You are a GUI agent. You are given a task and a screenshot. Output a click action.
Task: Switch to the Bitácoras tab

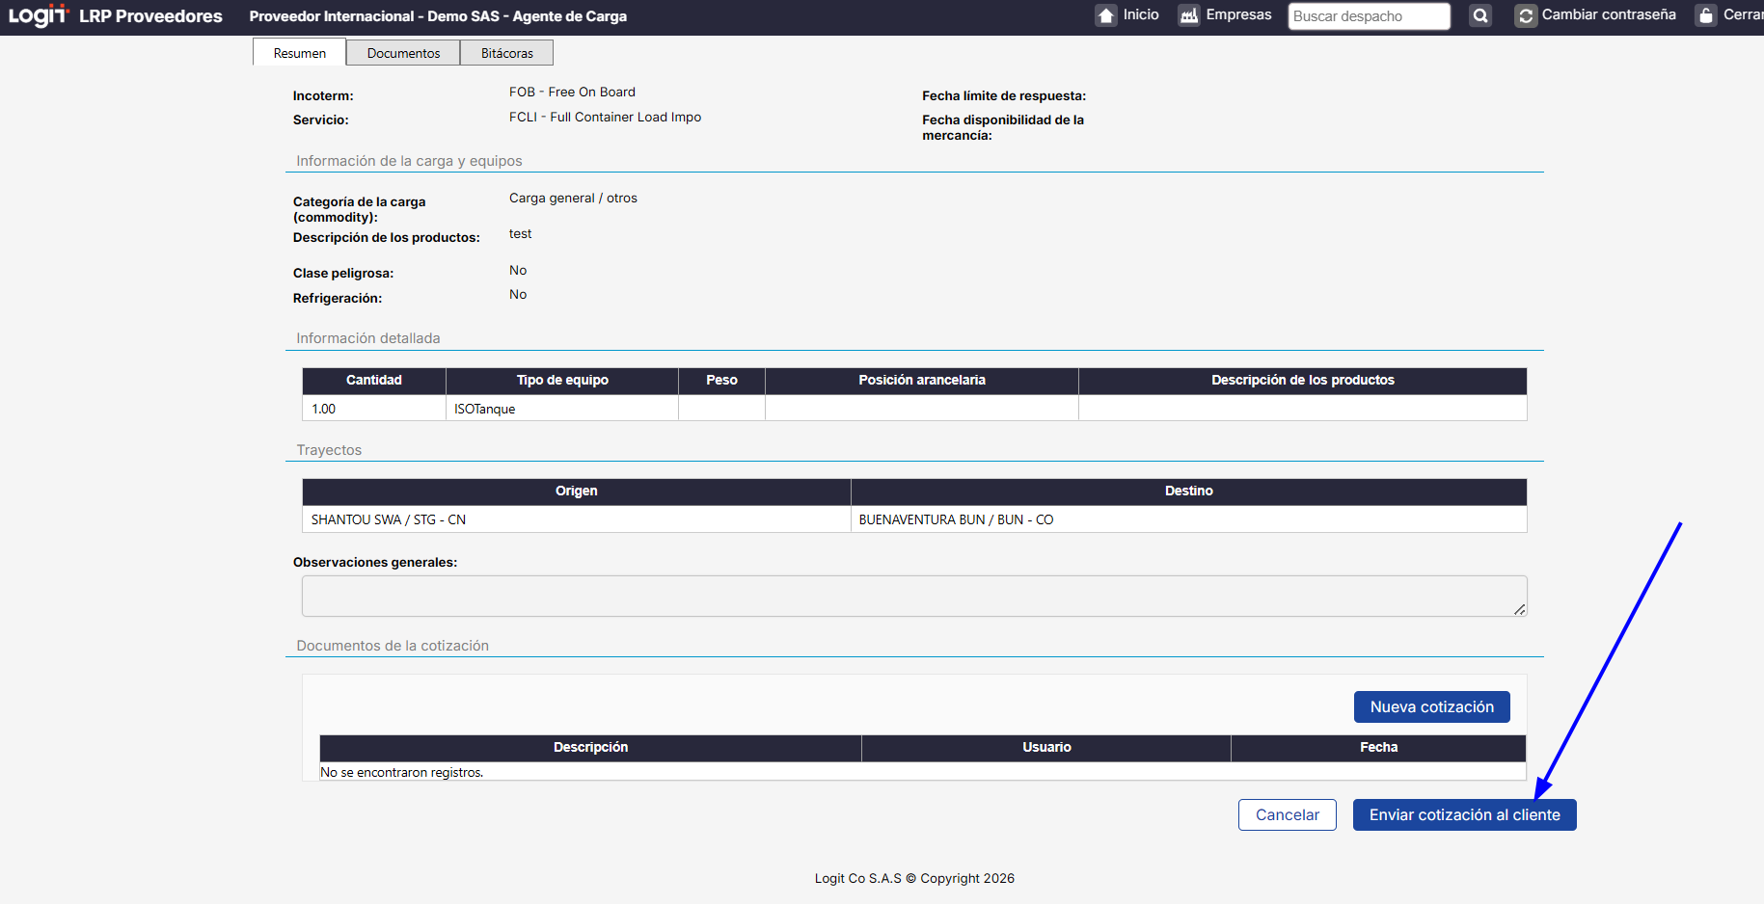(507, 53)
